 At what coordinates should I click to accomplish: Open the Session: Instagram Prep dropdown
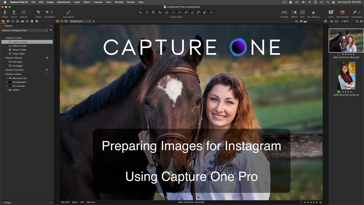point(25,30)
